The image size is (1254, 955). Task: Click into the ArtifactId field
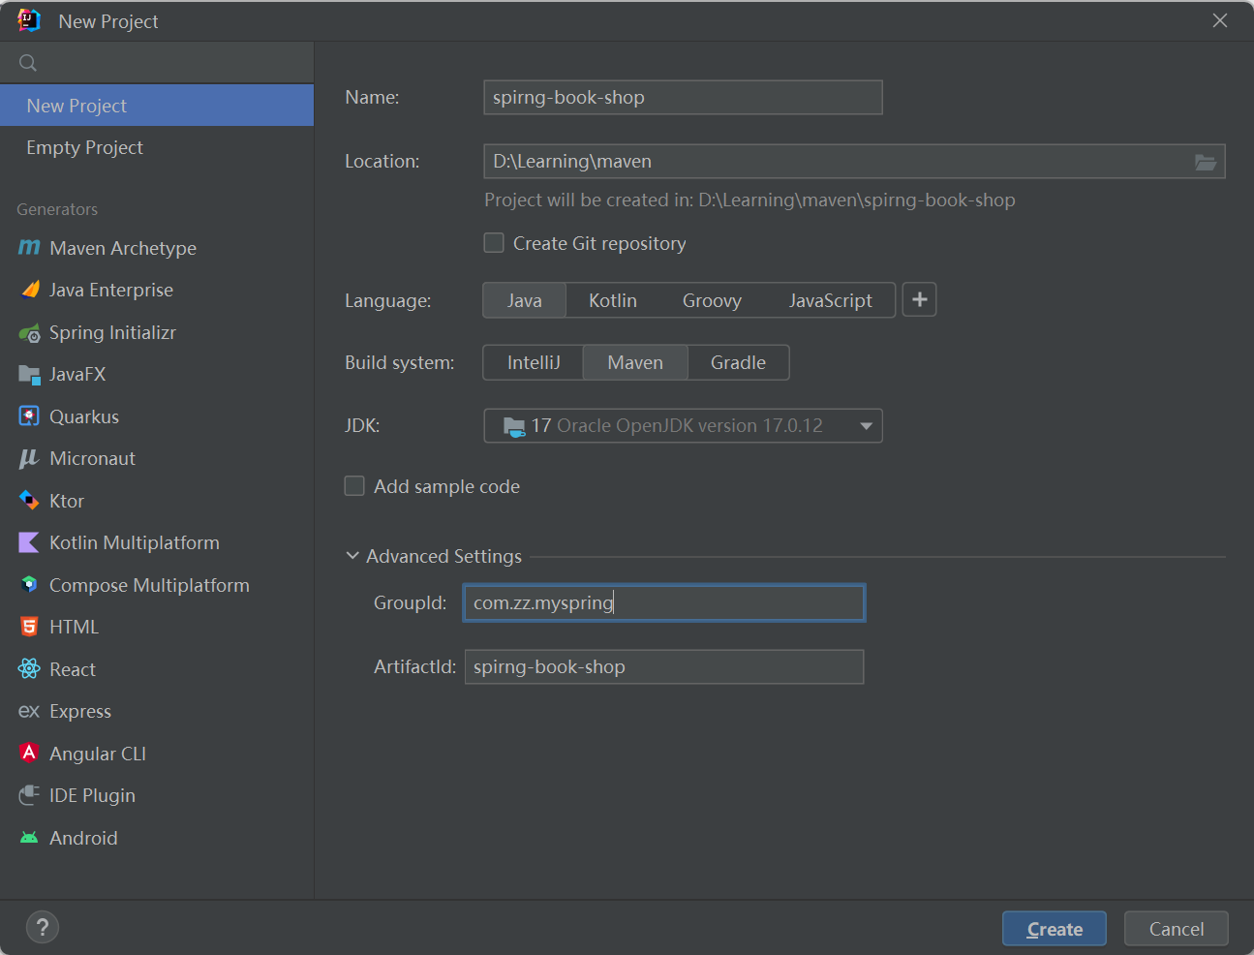tap(664, 666)
